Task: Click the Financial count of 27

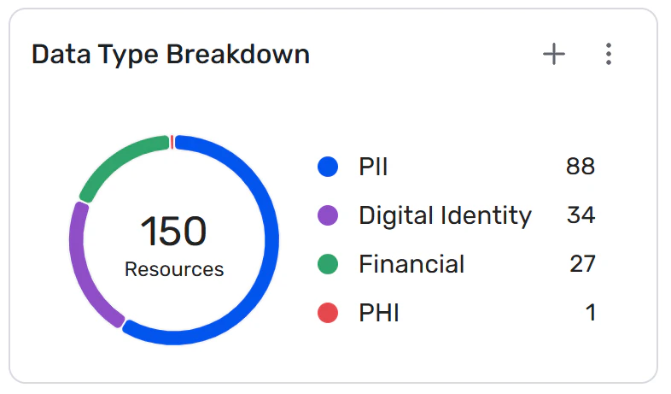Action: [582, 264]
